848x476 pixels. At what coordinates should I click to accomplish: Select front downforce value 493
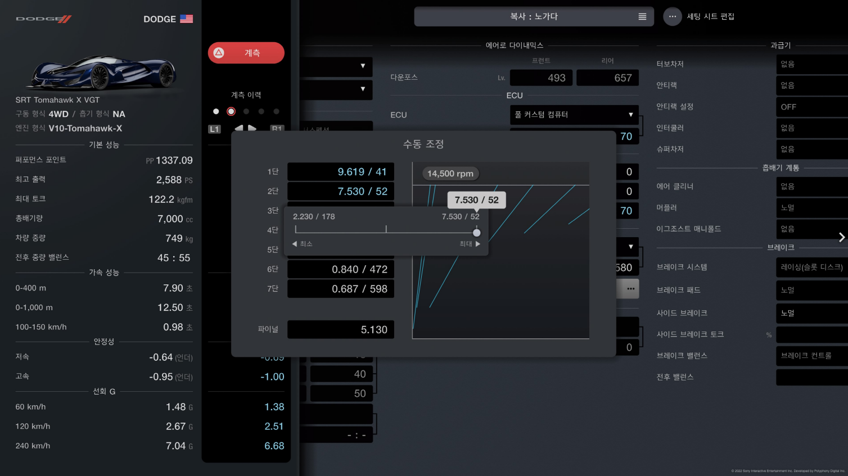(x=541, y=78)
